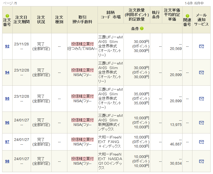Select 完了(全部約定) status in order 97 row
Screen dimensions: 213x174
[x=41, y=142]
